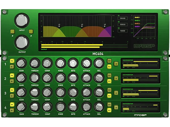
Task: Toggle band 1 M mute button
Action: [12, 67]
